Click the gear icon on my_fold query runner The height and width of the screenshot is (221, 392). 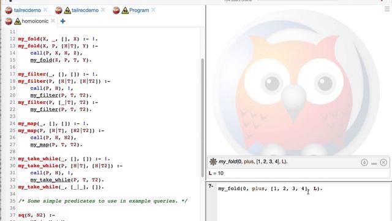pos(213,162)
